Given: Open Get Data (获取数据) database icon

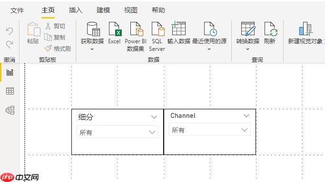Looking at the screenshot, I should pos(93,29).
